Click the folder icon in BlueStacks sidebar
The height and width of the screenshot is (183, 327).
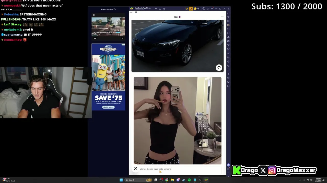(228, 57)
